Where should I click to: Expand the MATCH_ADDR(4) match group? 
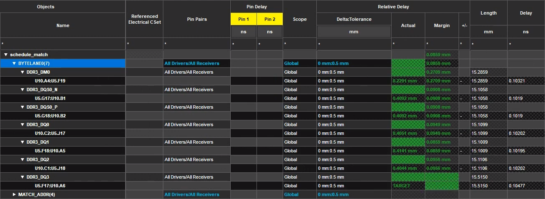pyautogui.click(x=15, y=194)
